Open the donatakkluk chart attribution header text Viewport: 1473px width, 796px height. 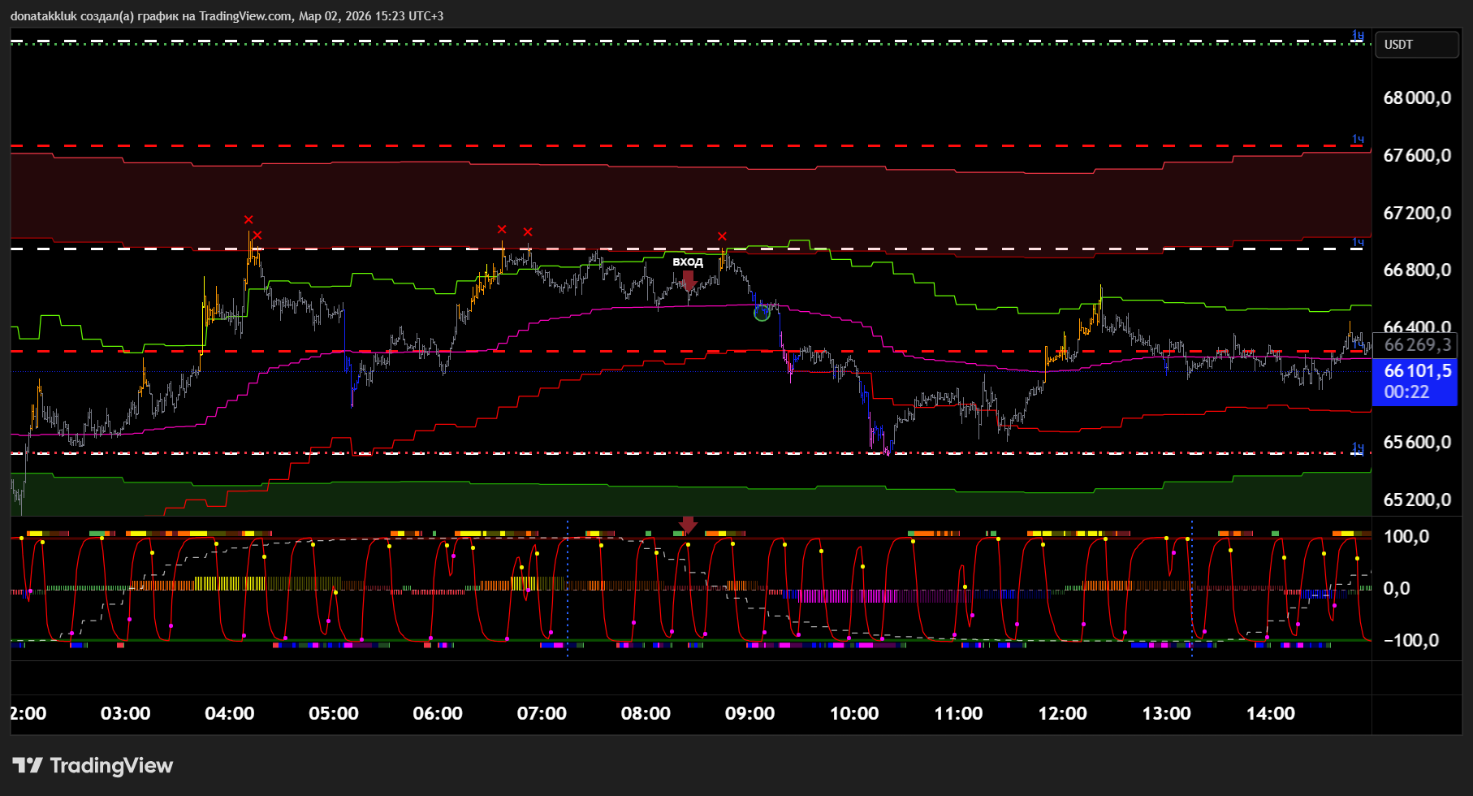[227, 16]
